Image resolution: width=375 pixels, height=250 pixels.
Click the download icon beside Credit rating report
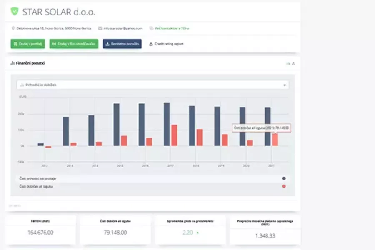tap(151, 44)
